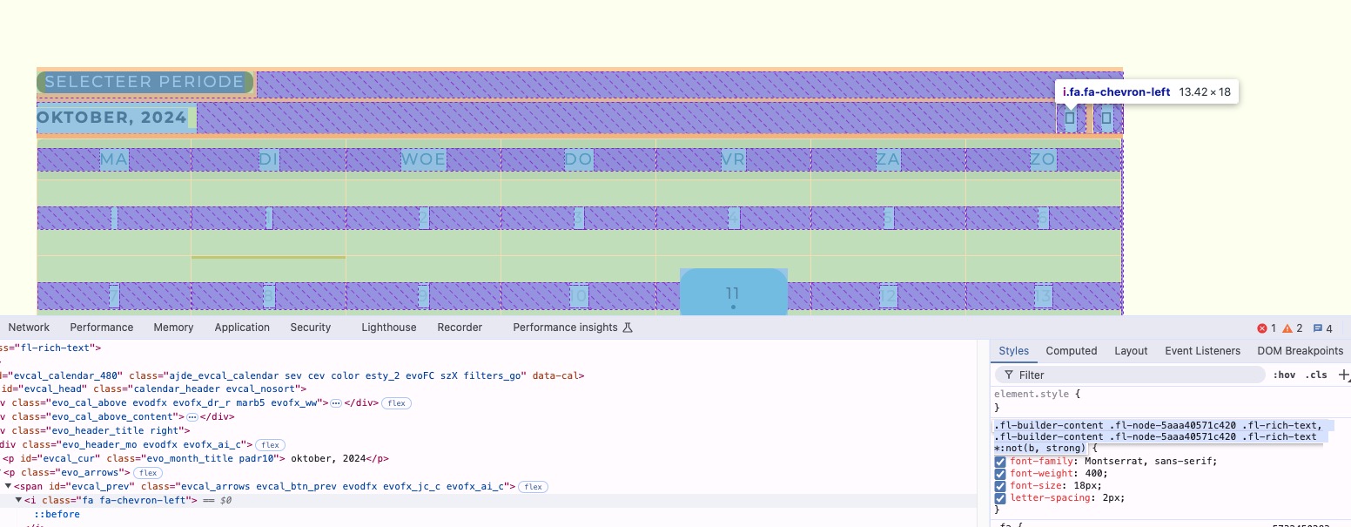Image resolution: width=1351 pixels, height=527 pixels.
Task: Open the Performance insights tab
Action: pos(565,328)
